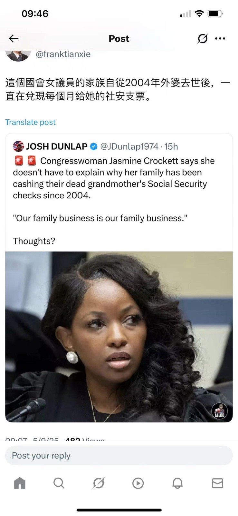This screenshot has height=516, width=238.
Task: Click Translate post link
Action: pos(30,122)
